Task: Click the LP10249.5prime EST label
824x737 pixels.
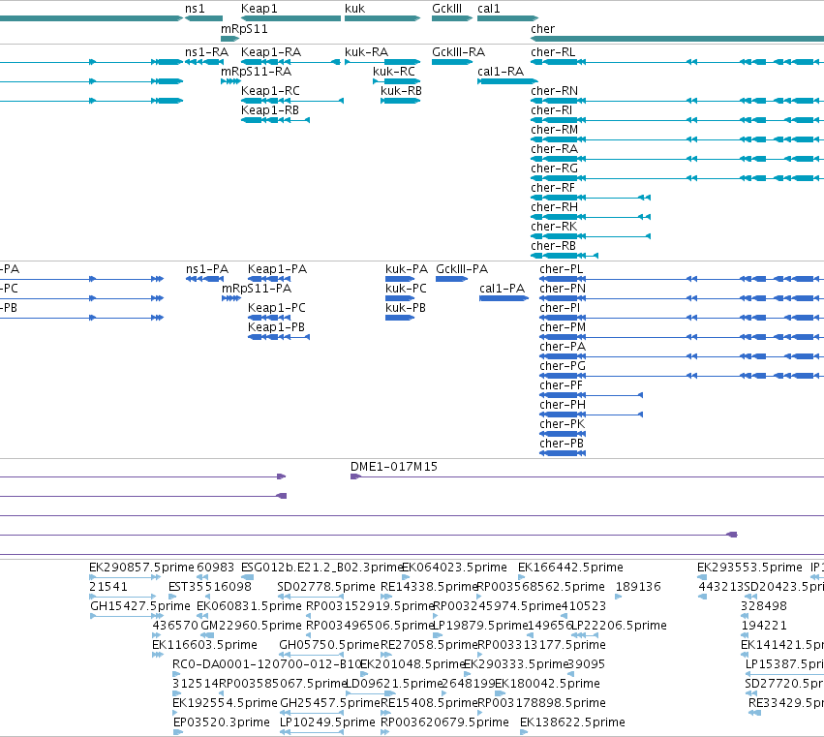Action: tap(327, 722)
